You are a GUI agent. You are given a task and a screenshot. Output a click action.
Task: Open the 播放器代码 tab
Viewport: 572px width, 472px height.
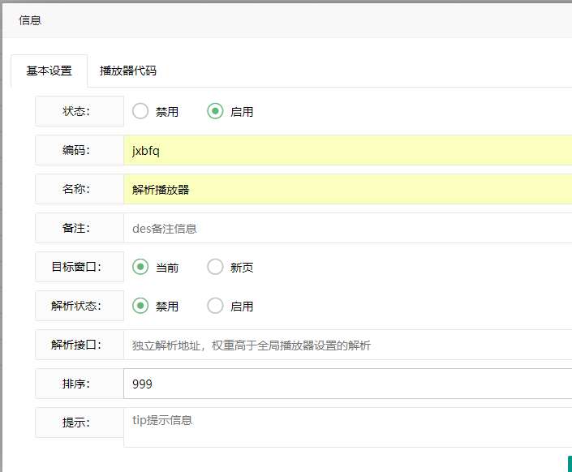pyautogui.click(x=128, y=71)
